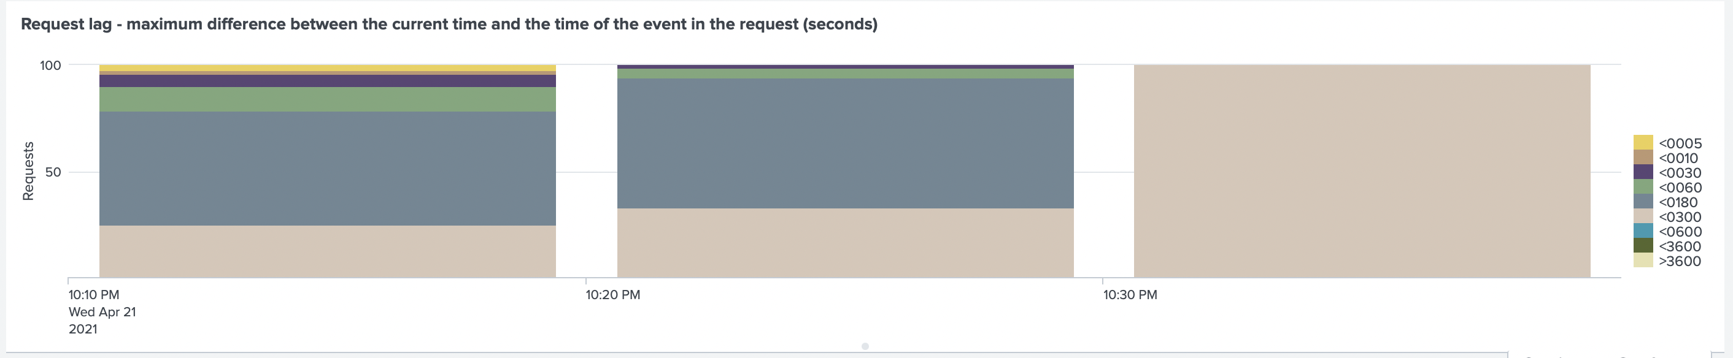Select the <0180 legend label text

[x=1678, y=202]
